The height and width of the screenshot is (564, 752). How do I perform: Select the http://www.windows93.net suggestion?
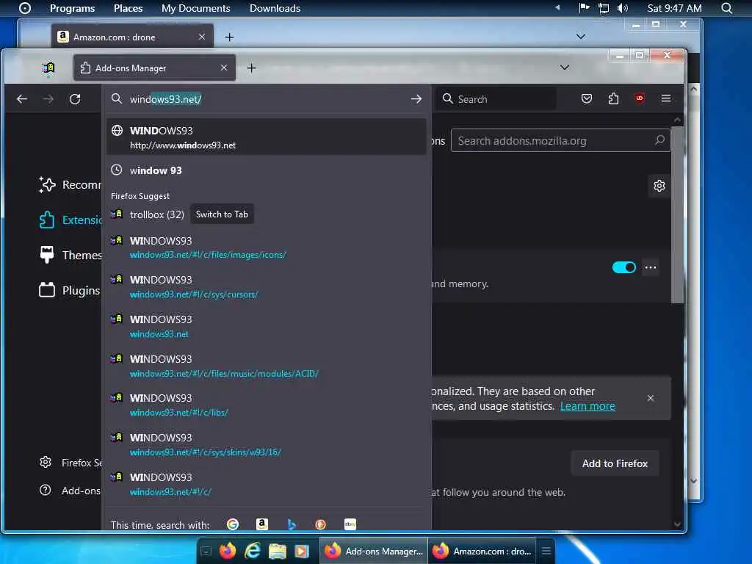(x=266, y=137)
